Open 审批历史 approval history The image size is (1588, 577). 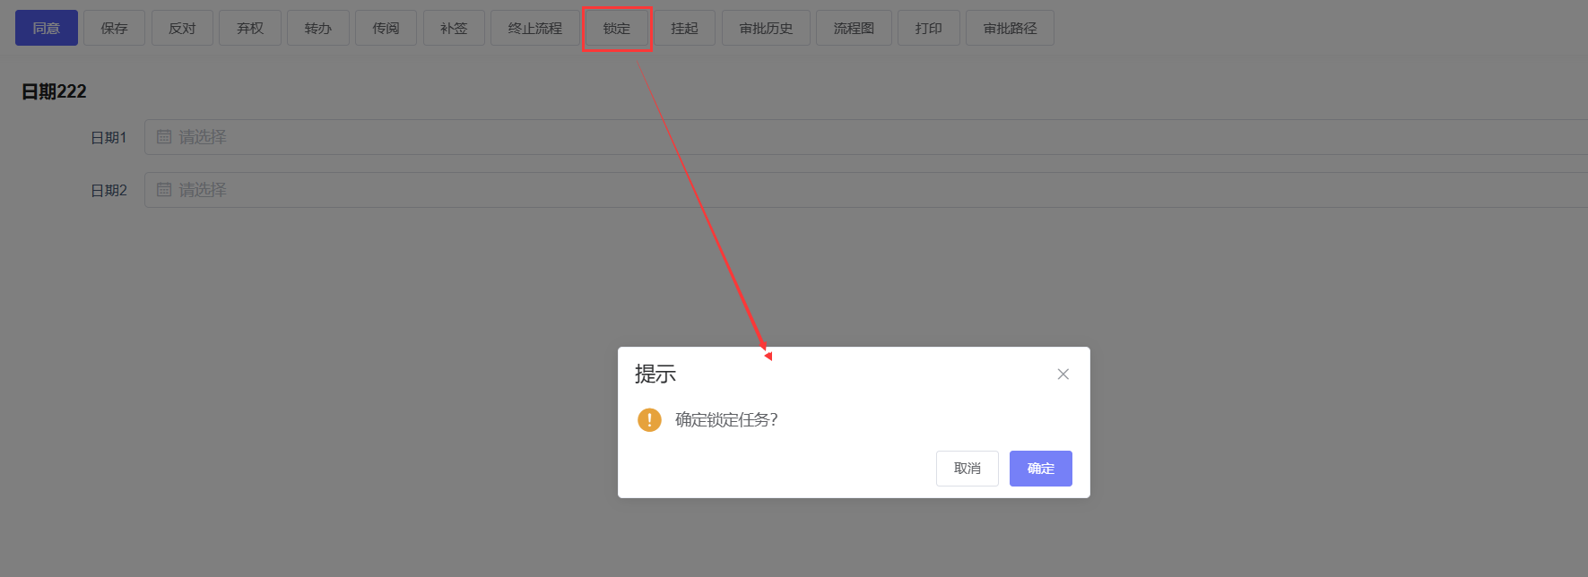point(766,28)
